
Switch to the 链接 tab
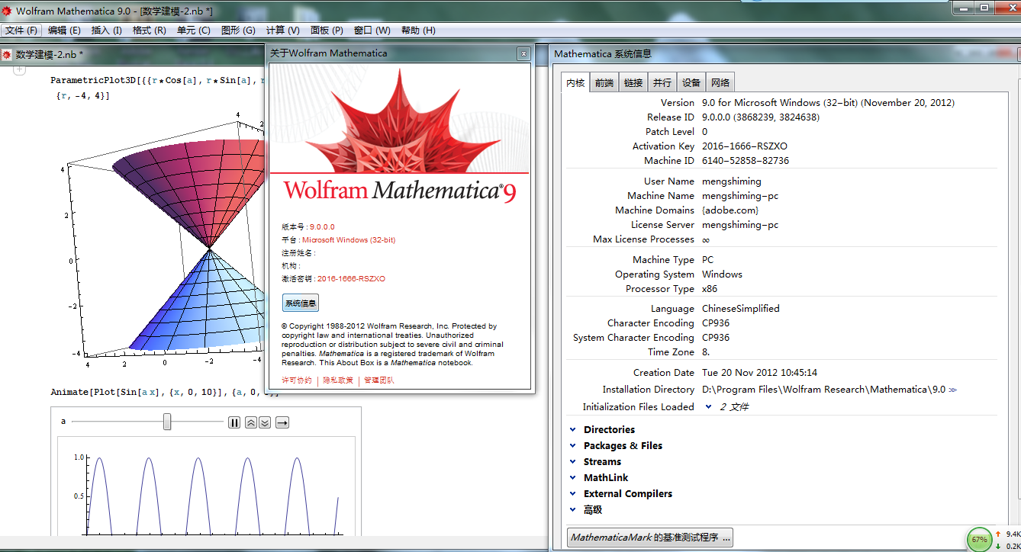[x=633, y=83]
